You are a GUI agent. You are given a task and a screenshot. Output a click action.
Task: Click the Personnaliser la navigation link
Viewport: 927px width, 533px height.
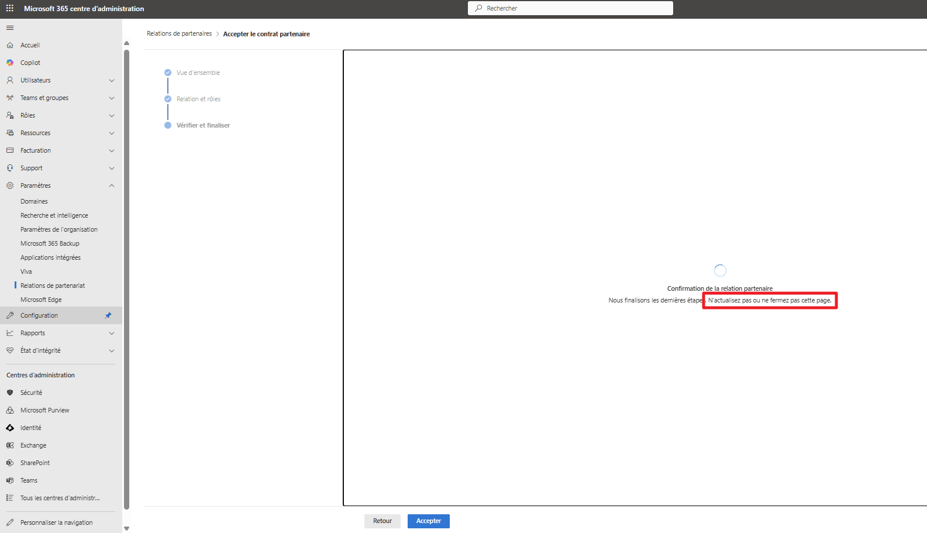(56, 522)
